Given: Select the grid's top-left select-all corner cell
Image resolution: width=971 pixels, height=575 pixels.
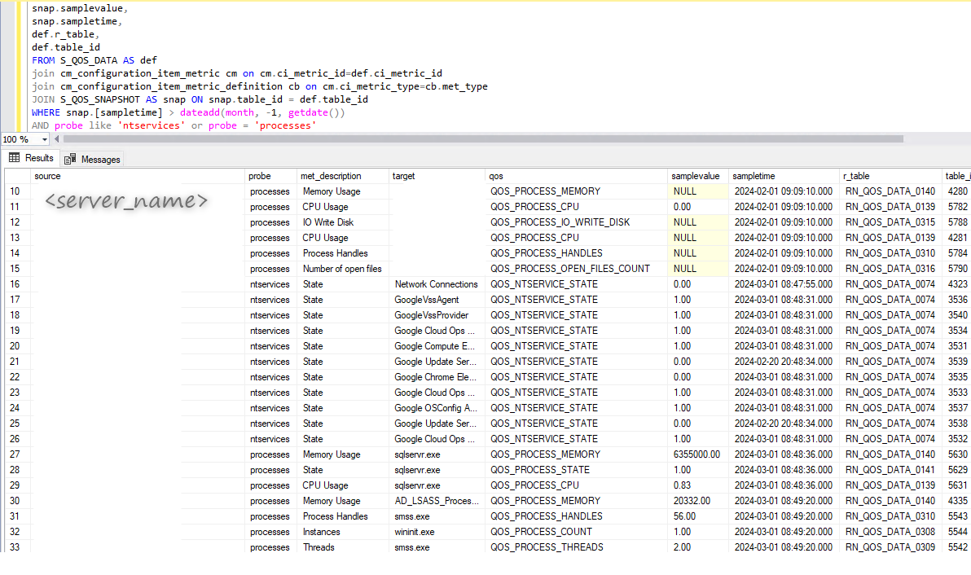Looking at the screenshot, I should (16, 176).
